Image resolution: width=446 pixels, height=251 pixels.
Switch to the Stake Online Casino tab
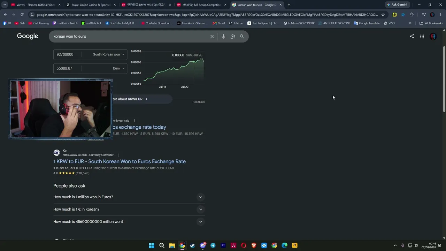pyautogui.click(x=89, y=5)
